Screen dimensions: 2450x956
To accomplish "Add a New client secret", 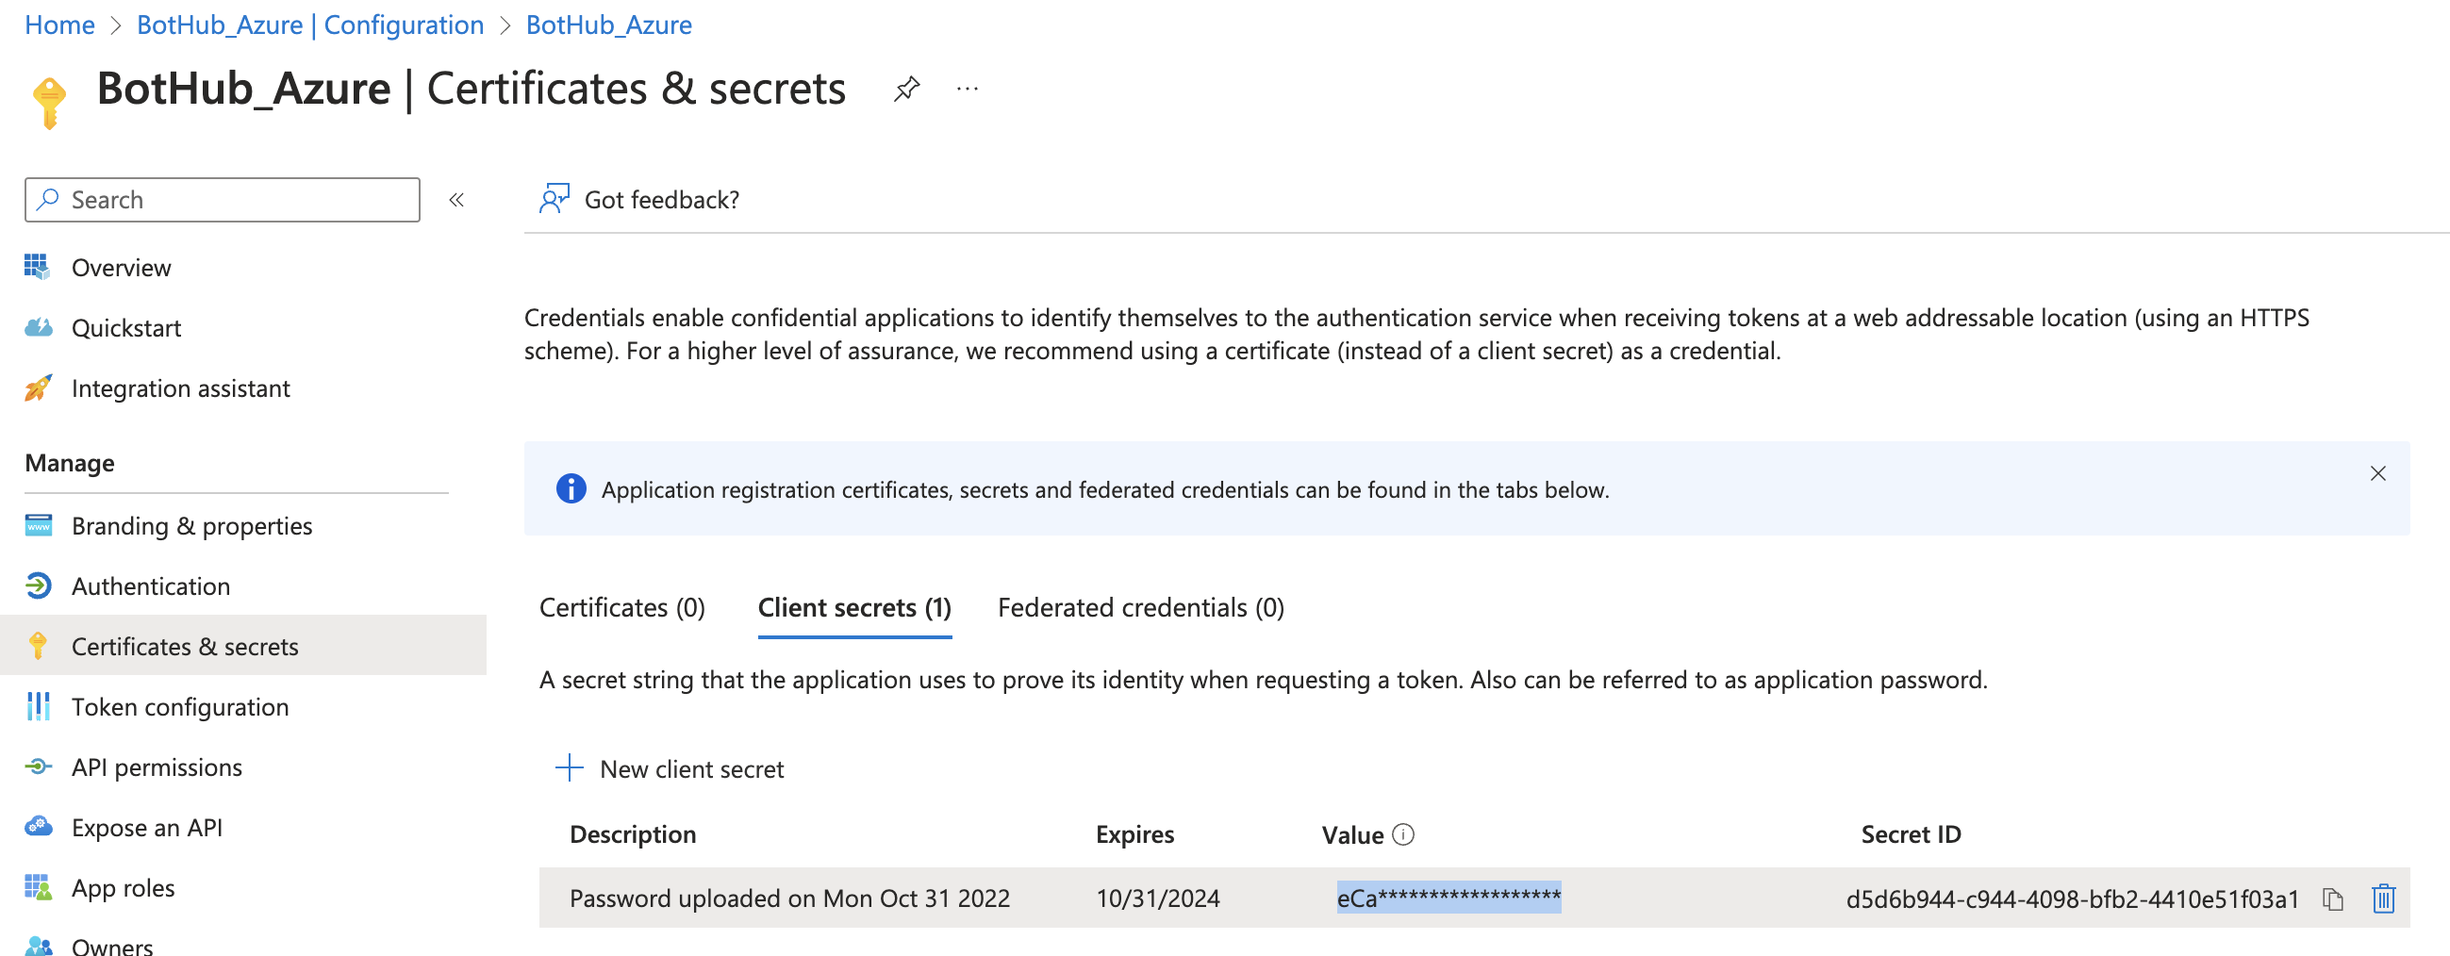I will click(670, 768).
